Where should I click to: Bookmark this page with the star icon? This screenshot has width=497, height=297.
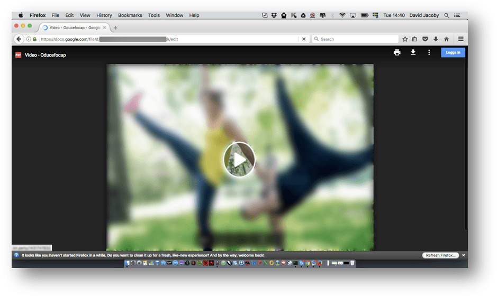pyautogui.click(x=405, y=39)
